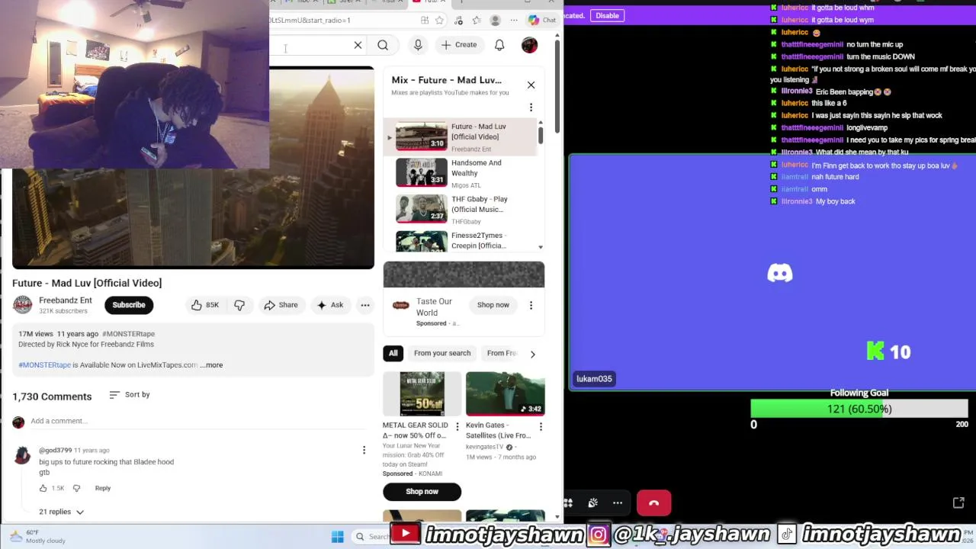Expand the description with ...more

click(211, 365)
